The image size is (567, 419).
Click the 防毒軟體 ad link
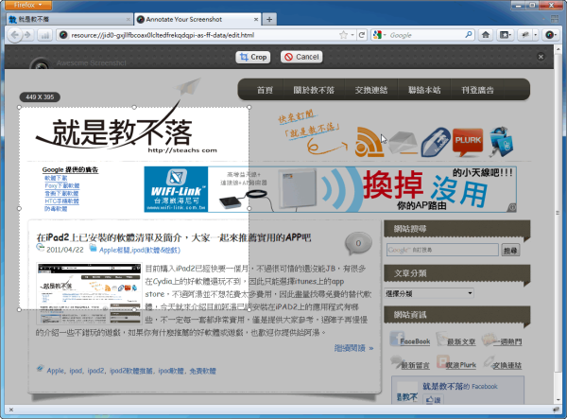point(56,209)
